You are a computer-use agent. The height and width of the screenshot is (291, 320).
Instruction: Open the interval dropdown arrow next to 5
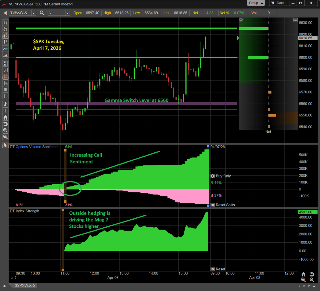pos(67,13)
